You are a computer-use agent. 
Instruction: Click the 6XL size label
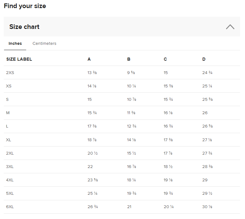coord(10,207)
